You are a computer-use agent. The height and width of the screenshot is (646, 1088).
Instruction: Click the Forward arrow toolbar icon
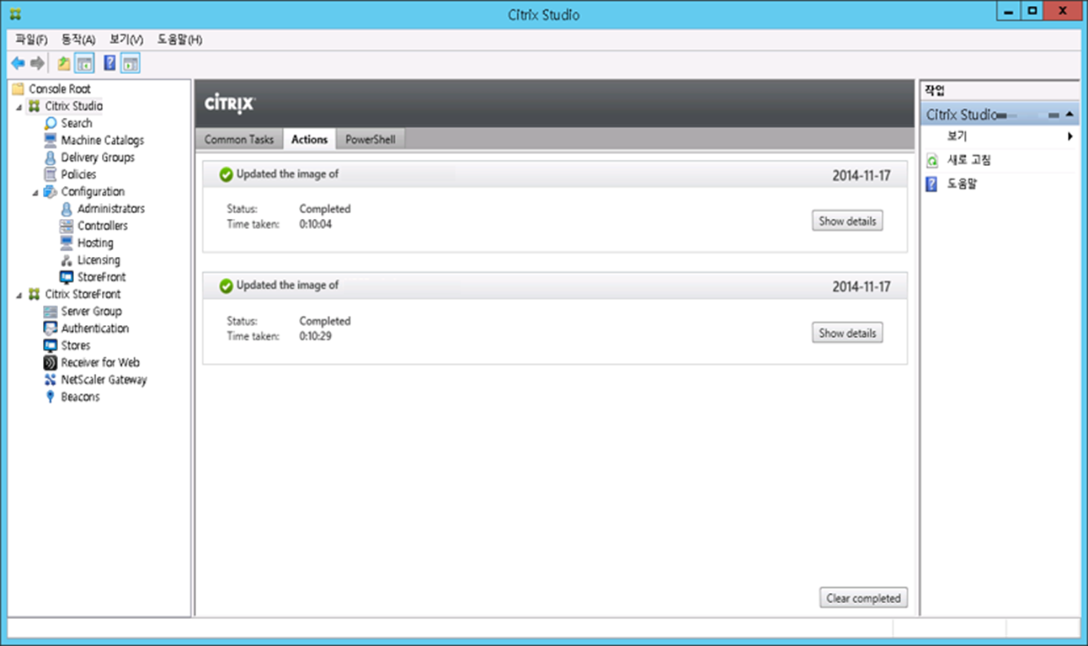[37, 63]
